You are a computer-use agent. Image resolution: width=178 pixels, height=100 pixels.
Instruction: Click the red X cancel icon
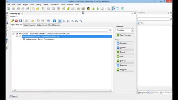(16, 21)
